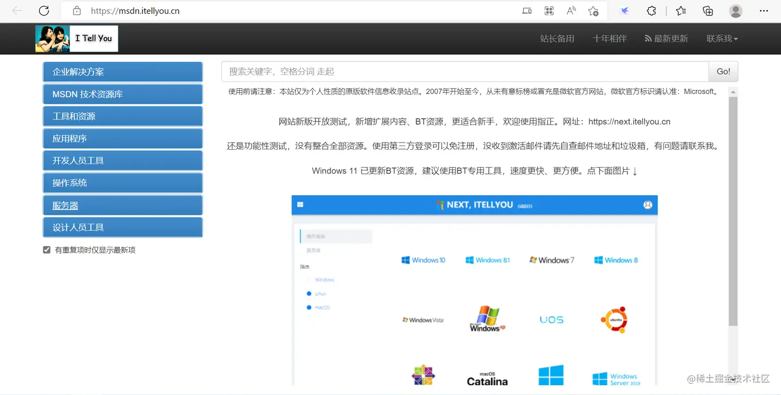Add page to favorites with star-plus icon
The height and width of the screenshot is (395, 781).
tap(593, 10)
